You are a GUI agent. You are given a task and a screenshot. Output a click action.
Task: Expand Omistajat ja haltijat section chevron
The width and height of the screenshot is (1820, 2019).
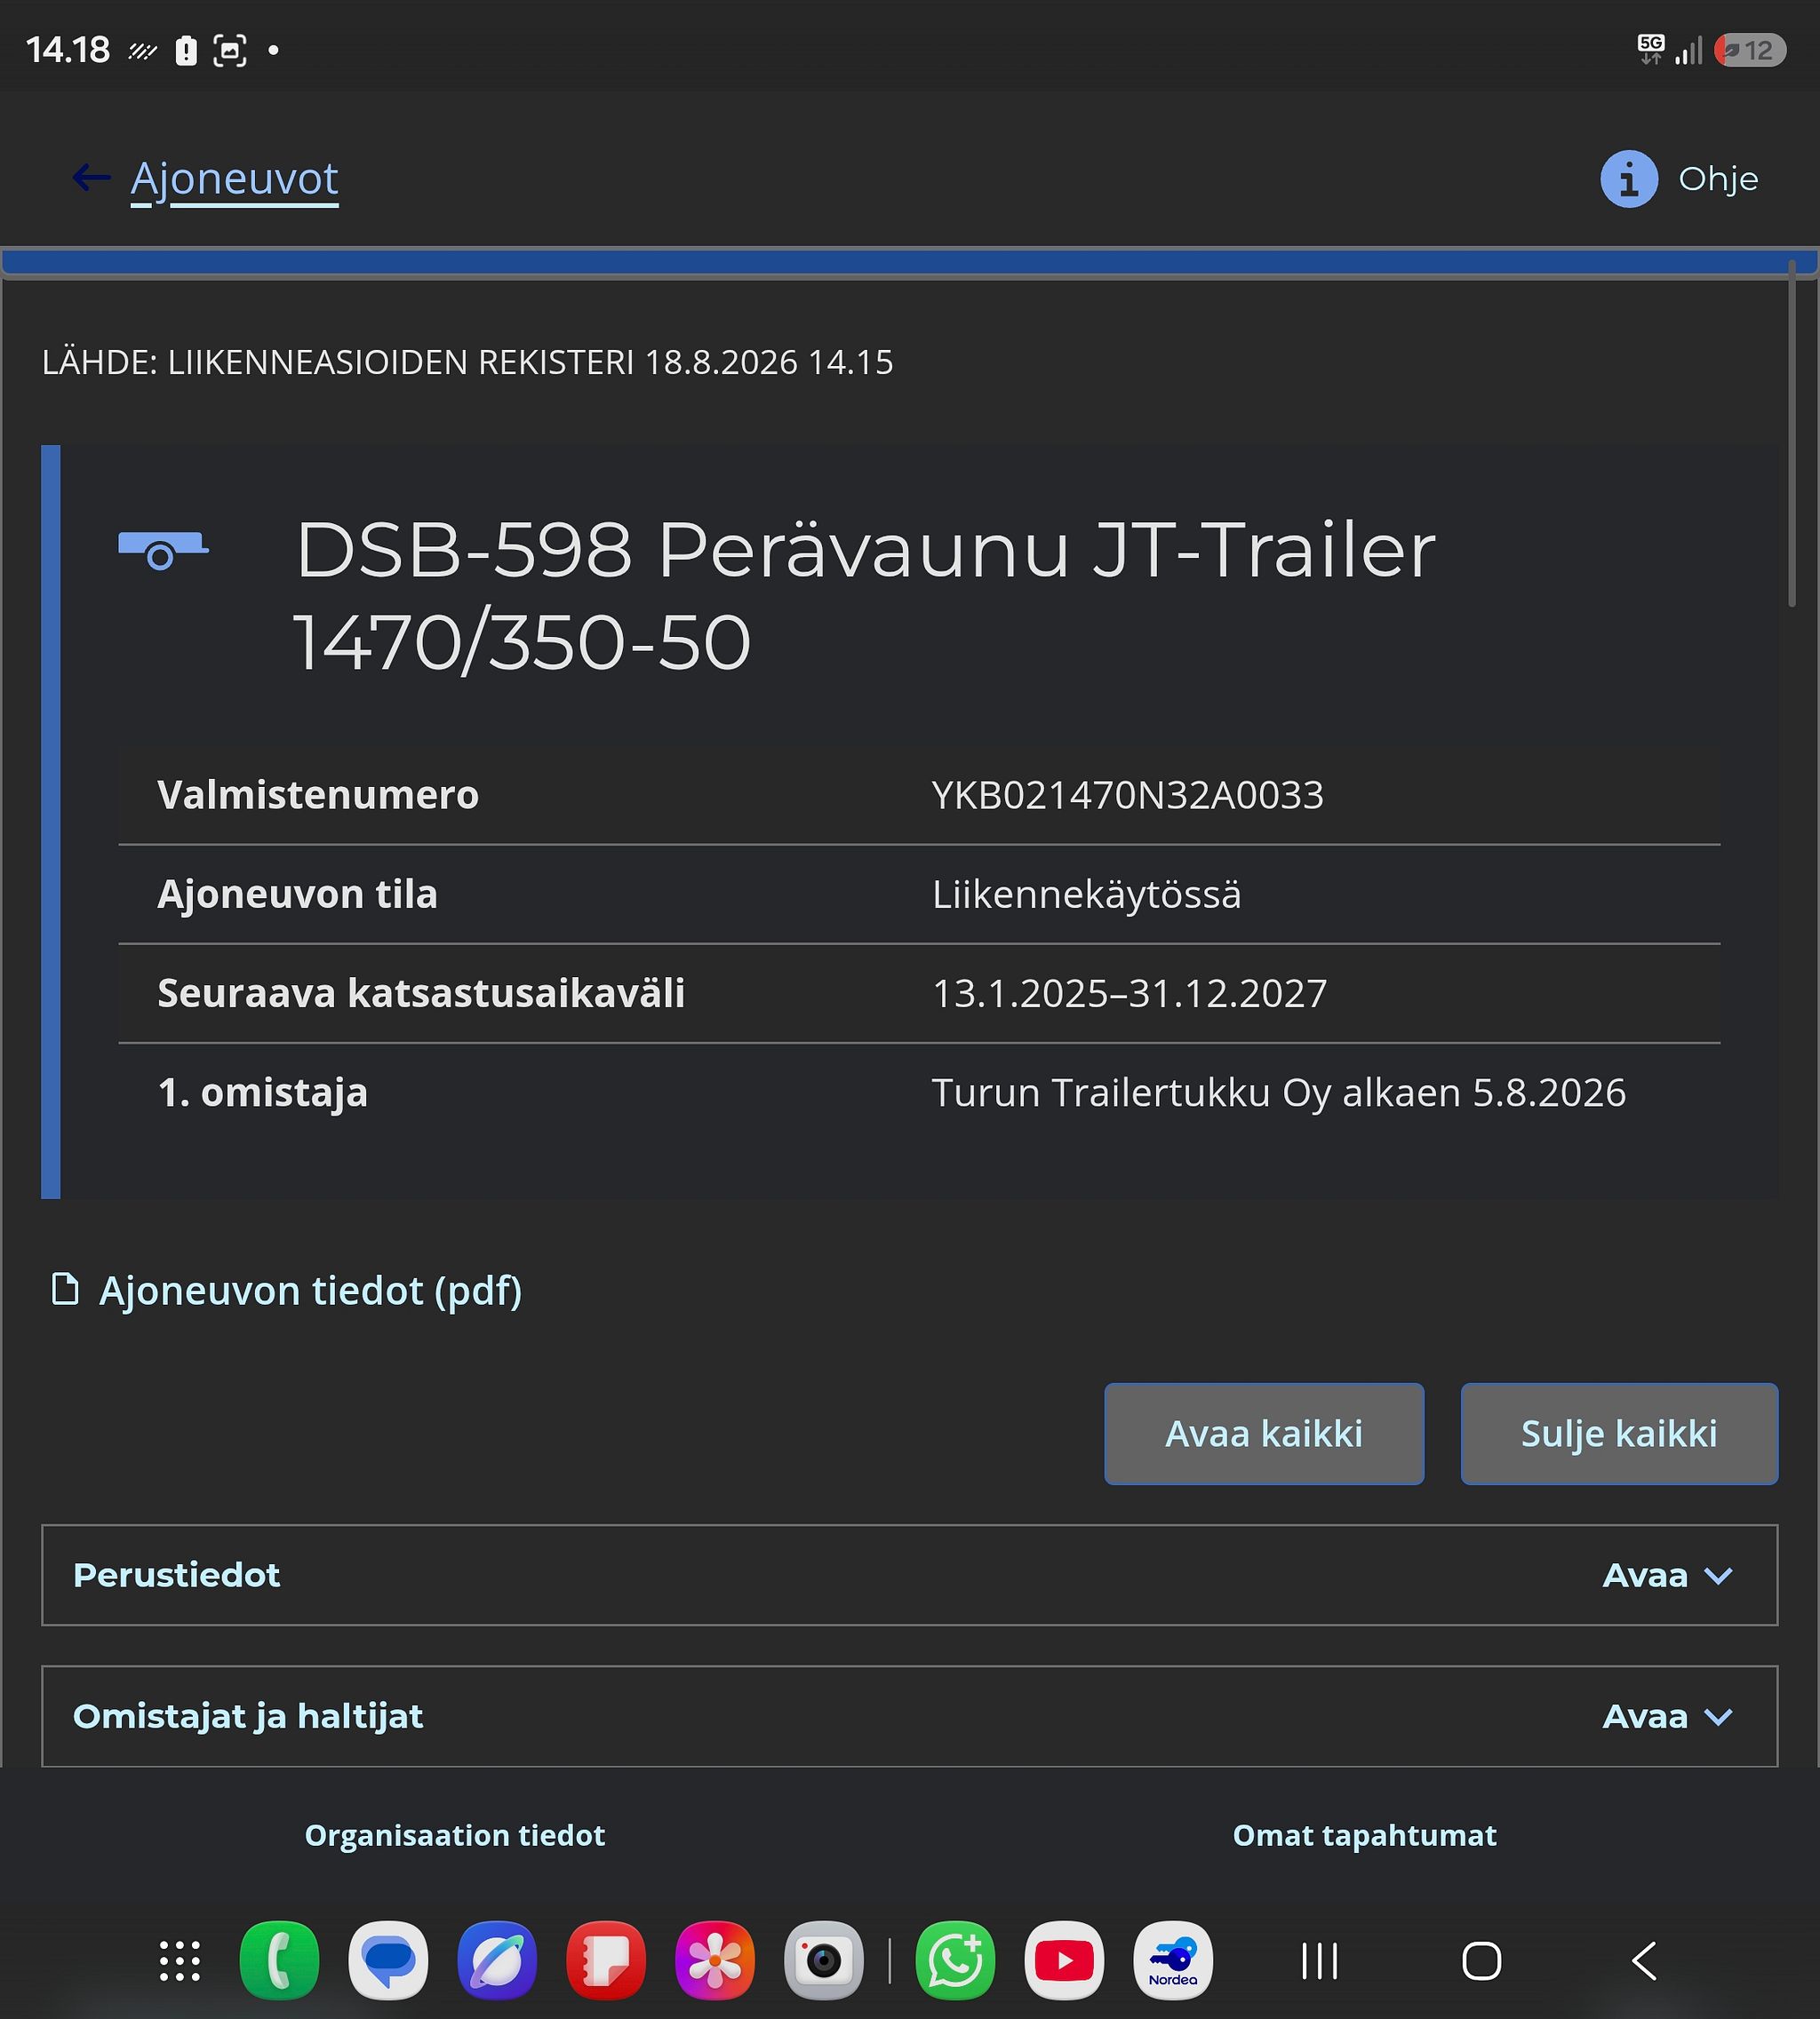point(1719,1716)
